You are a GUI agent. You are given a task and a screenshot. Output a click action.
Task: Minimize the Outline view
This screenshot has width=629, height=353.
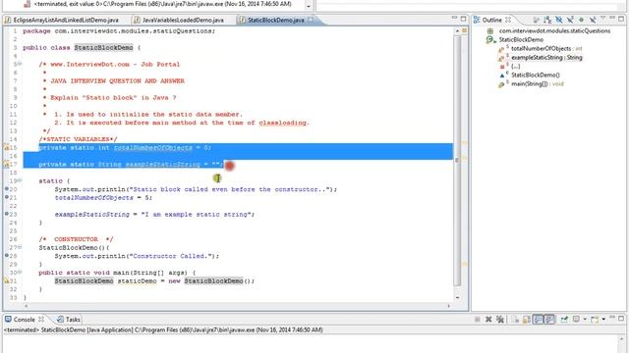click(x=612, y=18)
